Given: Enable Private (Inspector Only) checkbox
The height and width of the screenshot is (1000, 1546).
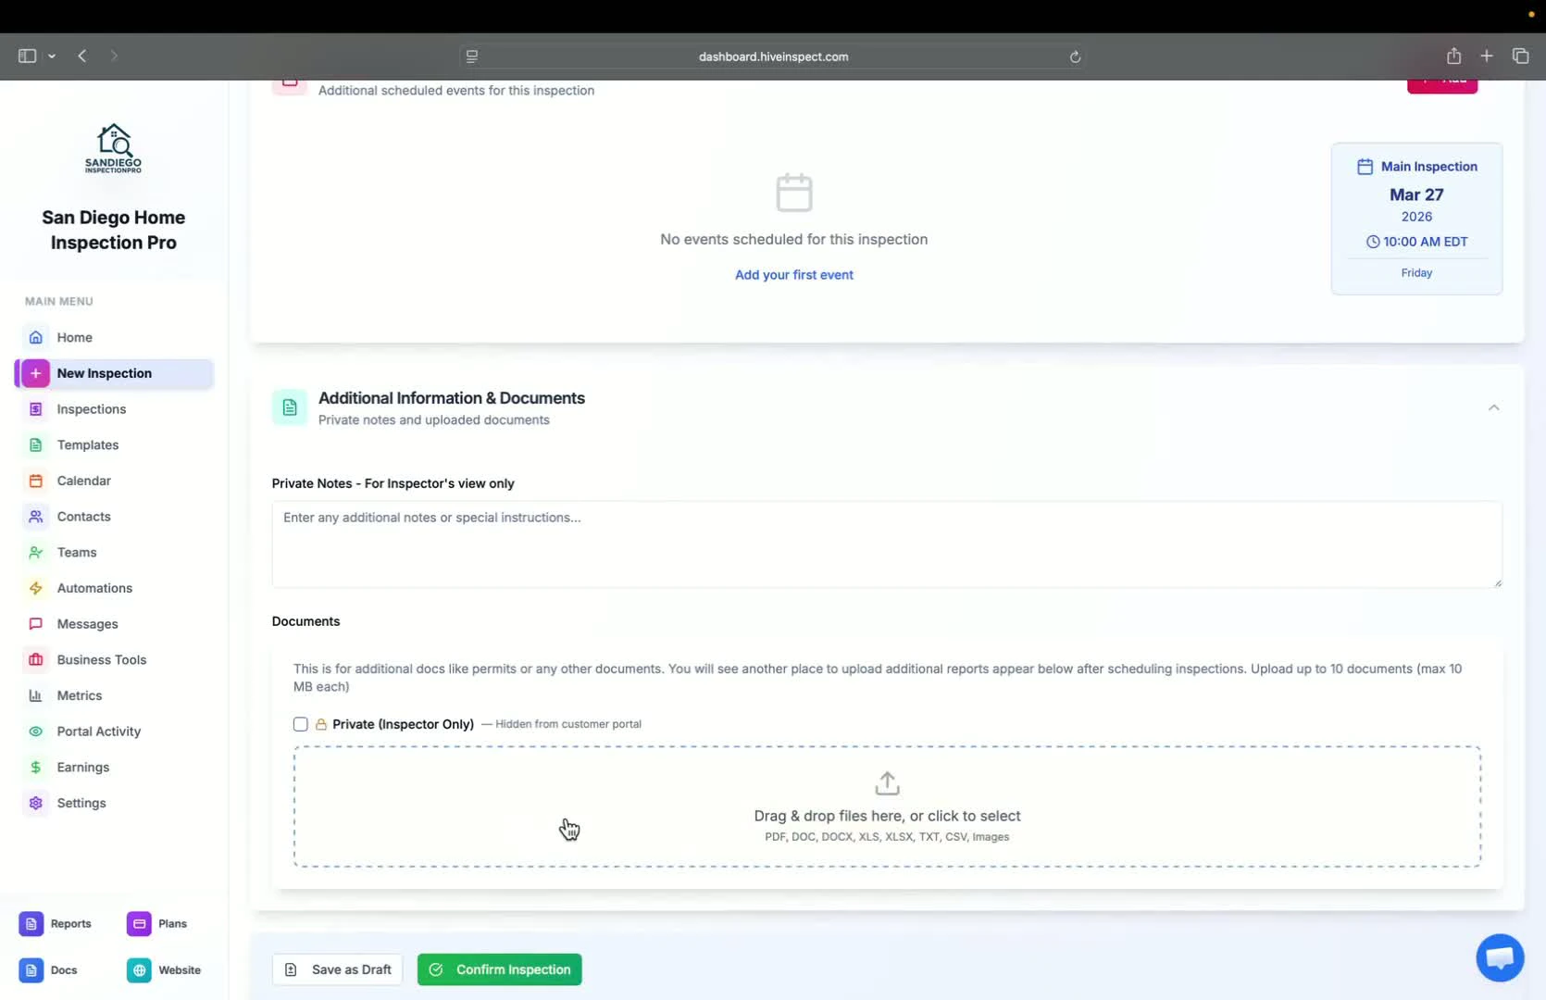Looking at the screenshot, I should point(301,724).
